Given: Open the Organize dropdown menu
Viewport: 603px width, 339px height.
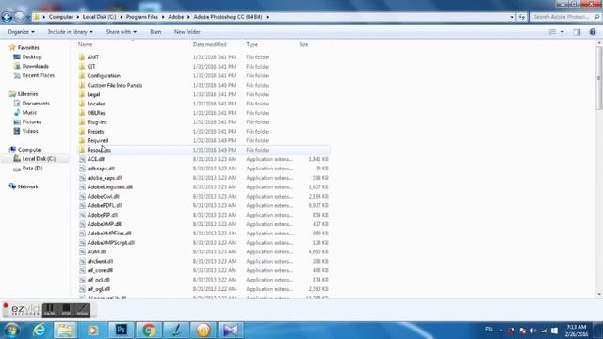Looking at the screenshot, I should click(x=21, y=32).
